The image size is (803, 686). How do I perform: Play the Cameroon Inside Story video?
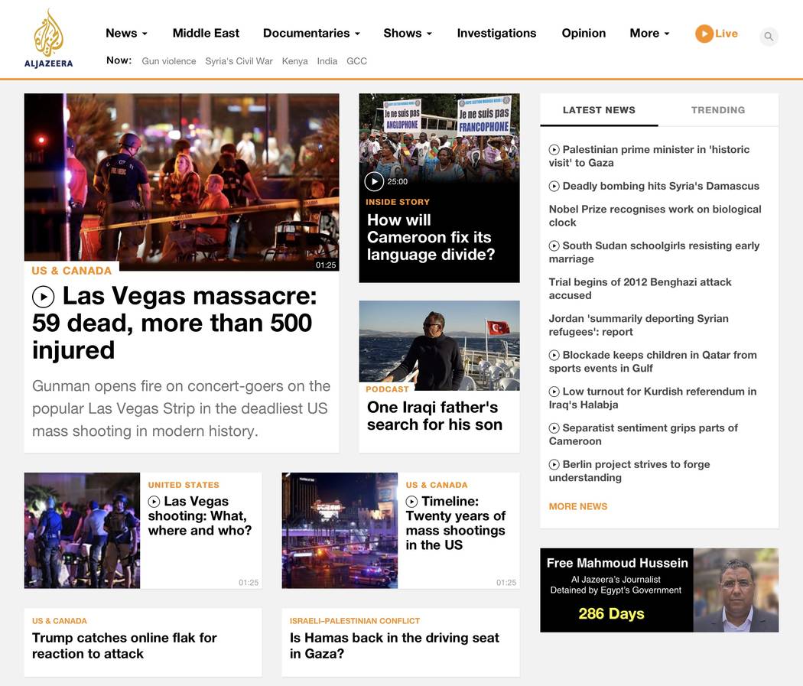(375, 181)
